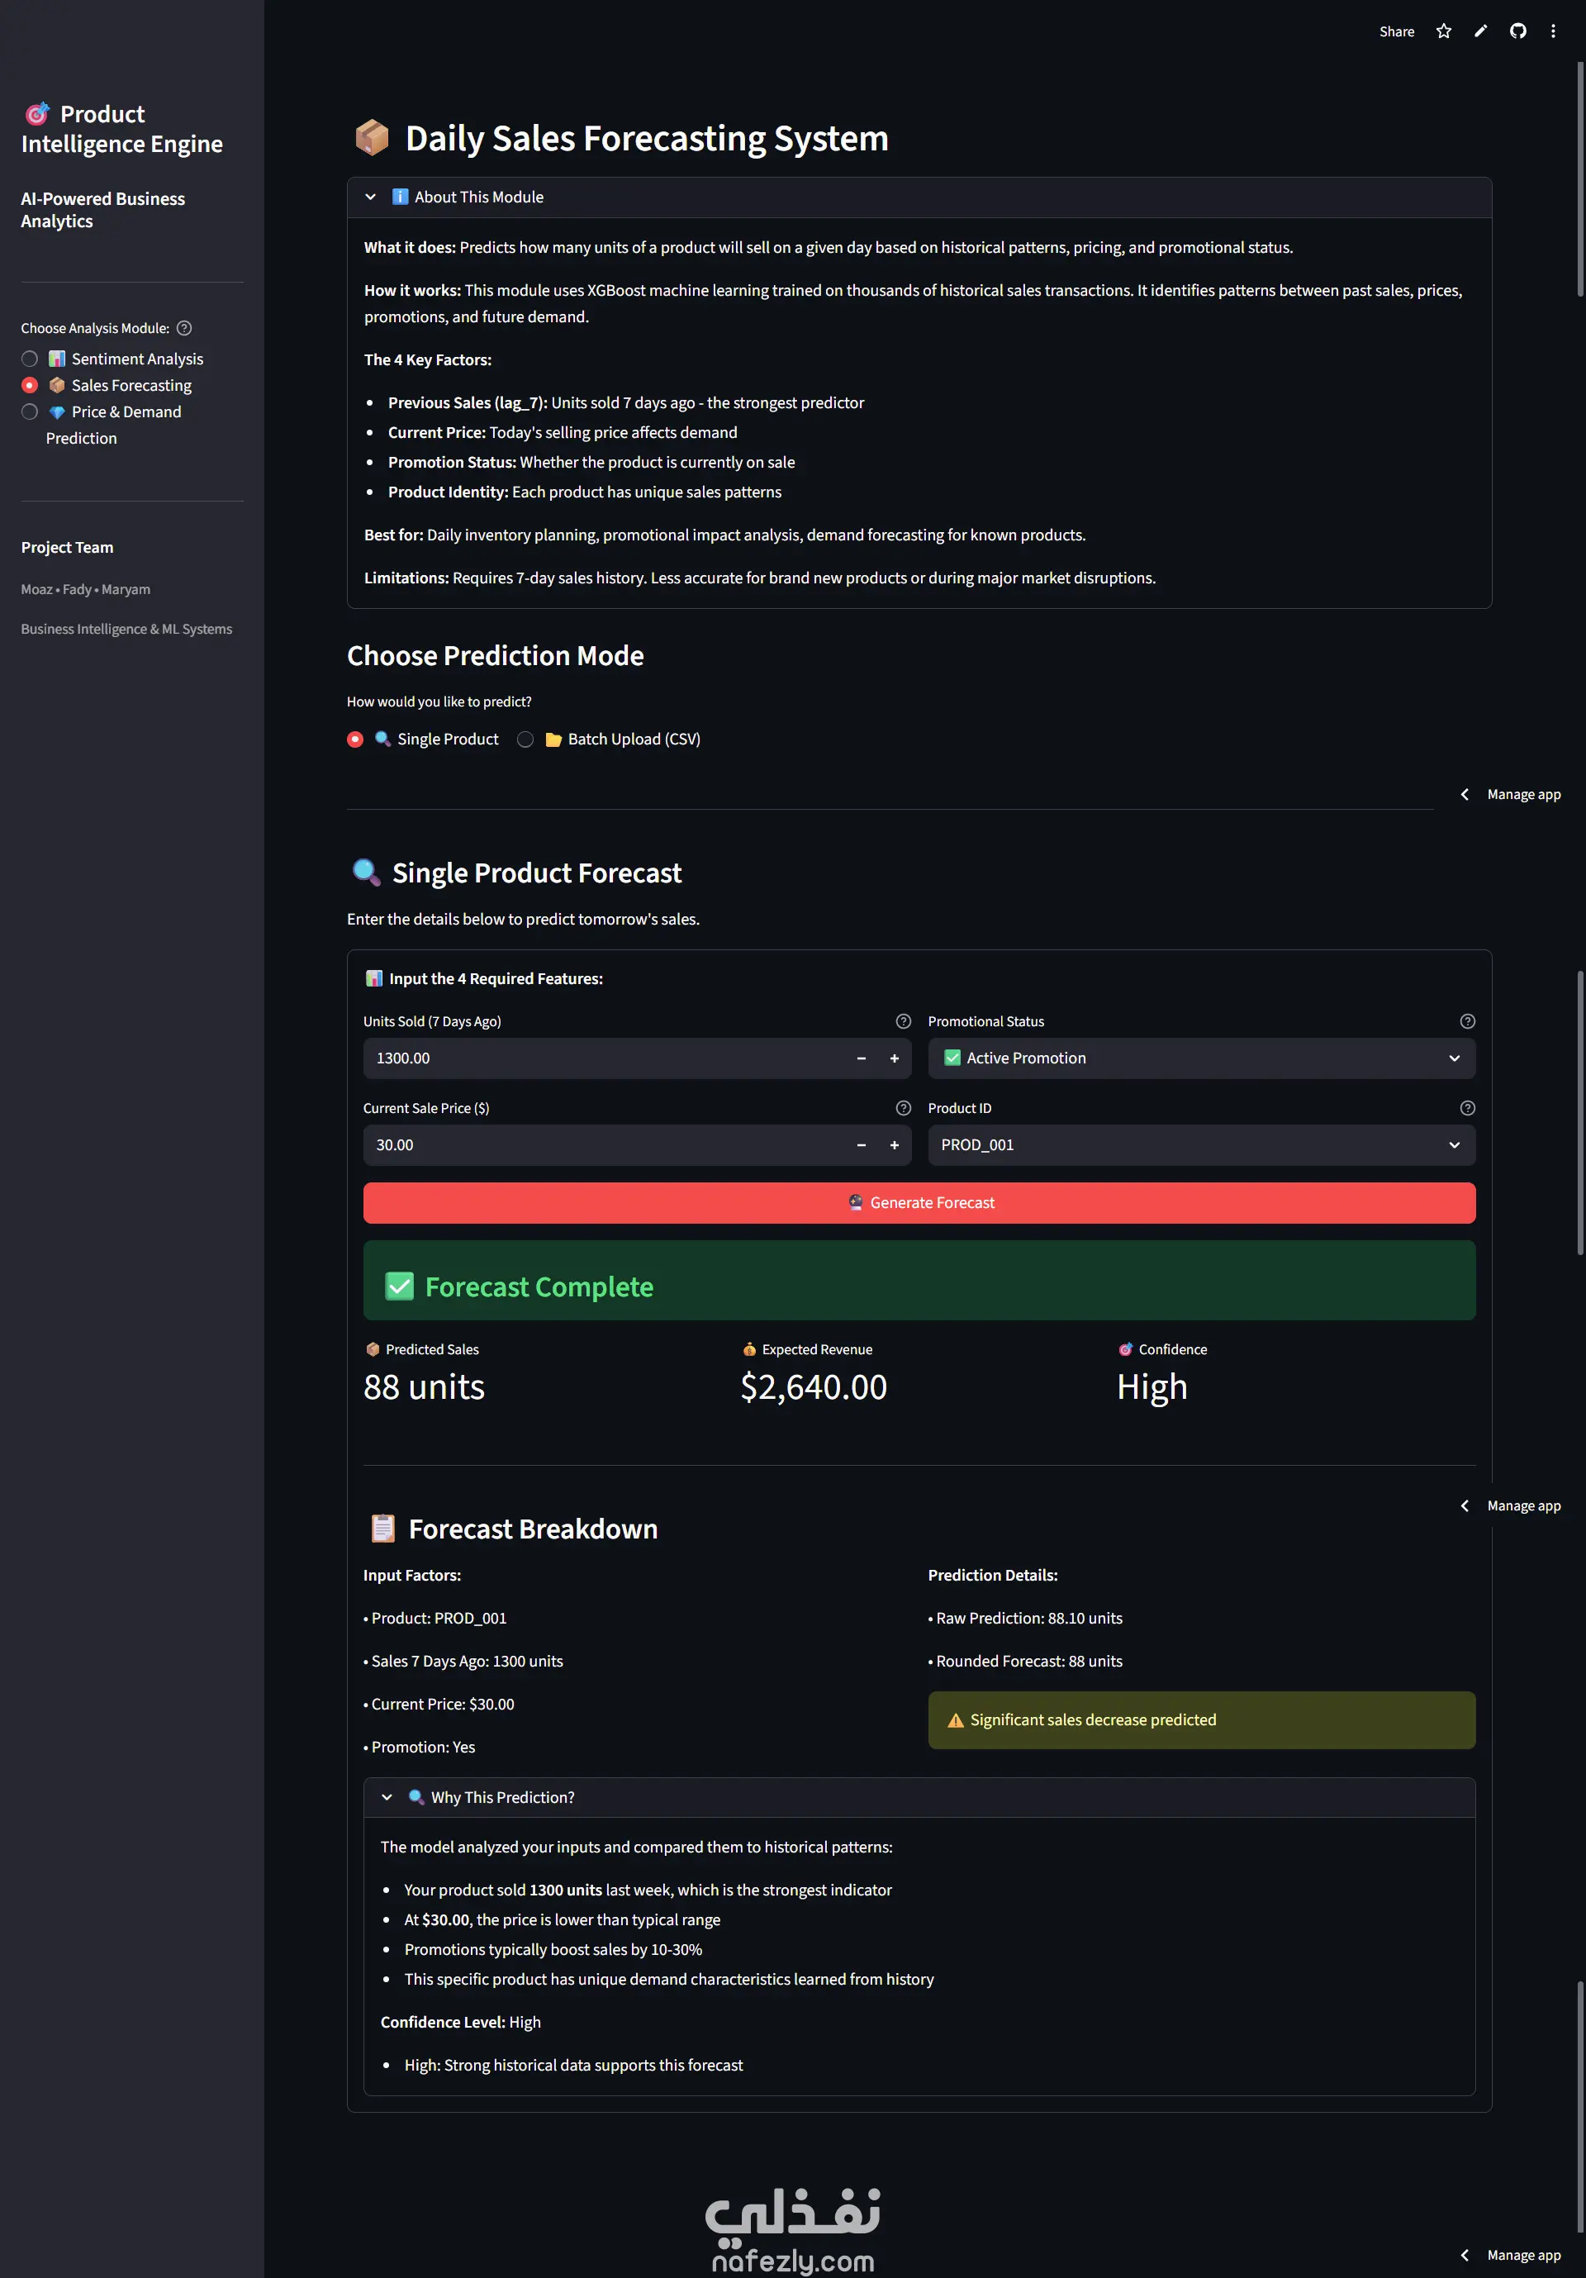Open the GitHub repository icon

[x=1517, y=31]
